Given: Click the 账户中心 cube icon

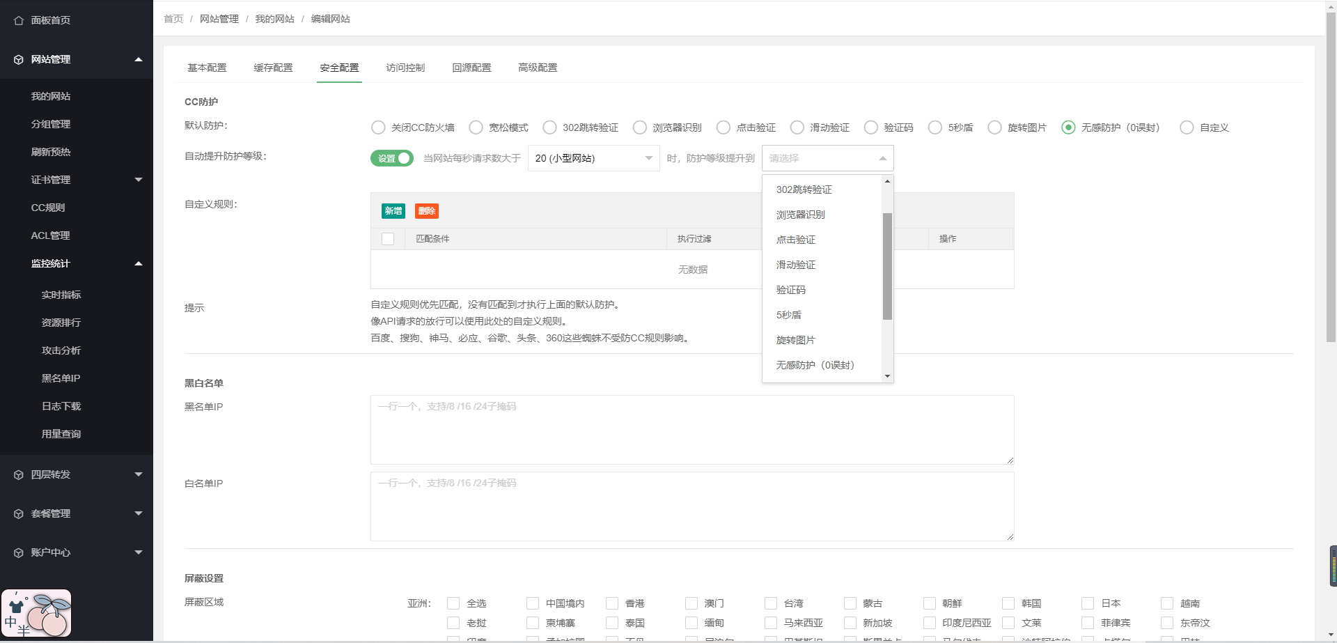Looking at the screenshot, I should click(19, 552).
